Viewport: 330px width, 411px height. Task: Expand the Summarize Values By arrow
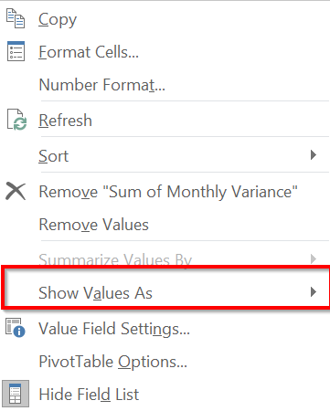point(314,259)
